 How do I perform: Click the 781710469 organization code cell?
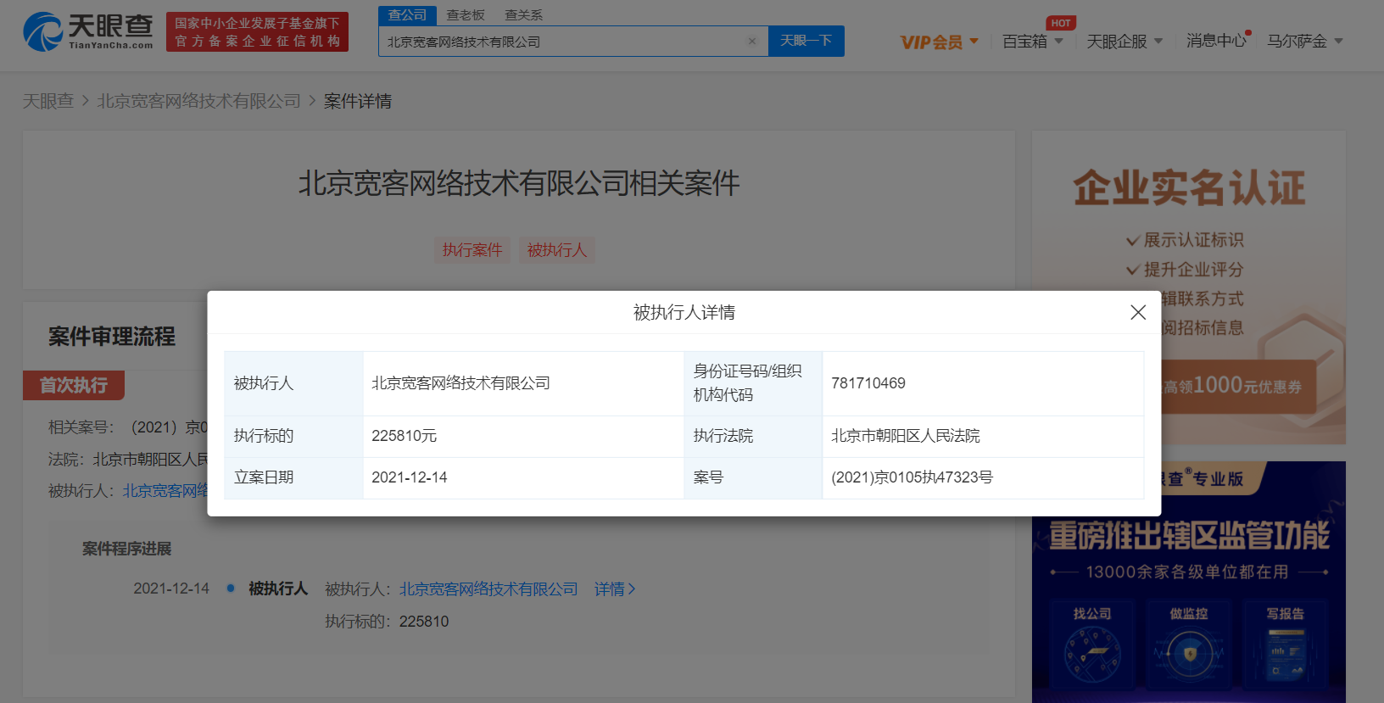click(x=983, y=383)
